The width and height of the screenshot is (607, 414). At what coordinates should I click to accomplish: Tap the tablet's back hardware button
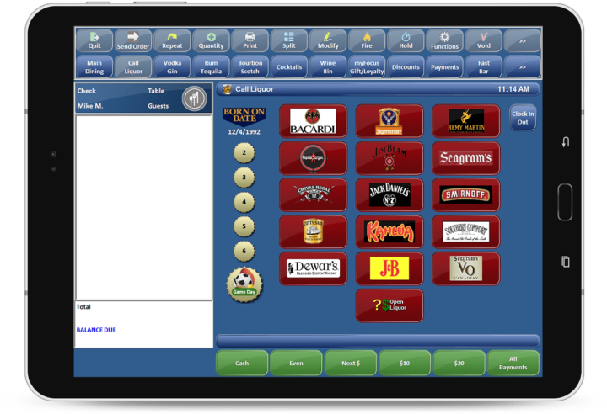(566, 142)
